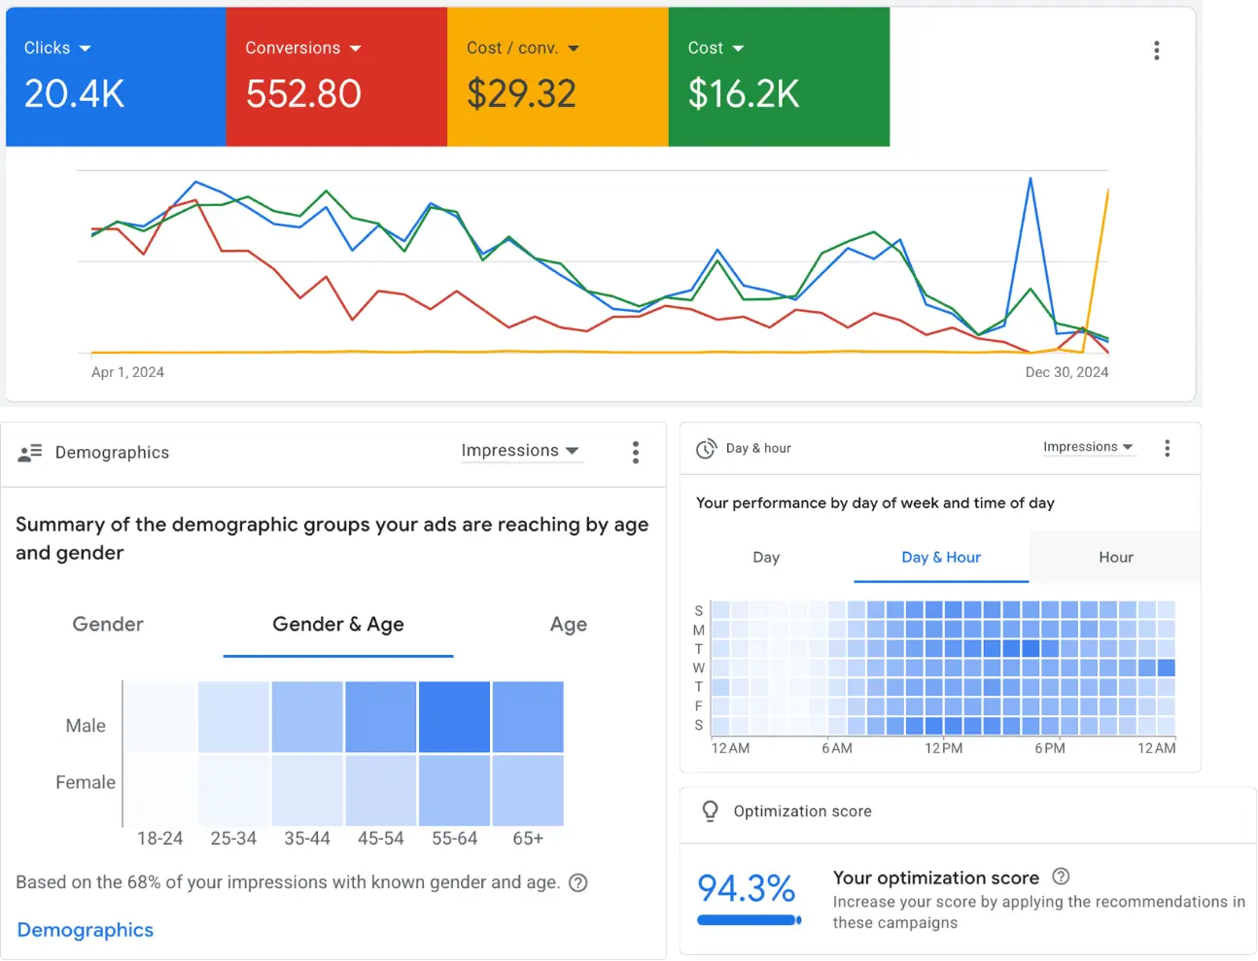The width and height of the screenshot is (1258, 961).
Task: Click the help icon next to optimization score heading
Action: pyautogui.click(x=1059, y=876)
